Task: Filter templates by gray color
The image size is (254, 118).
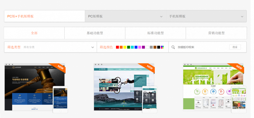Action: [x=151, y=47]
